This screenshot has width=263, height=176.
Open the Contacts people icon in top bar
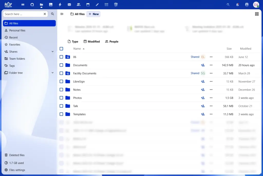click(79, 5)
